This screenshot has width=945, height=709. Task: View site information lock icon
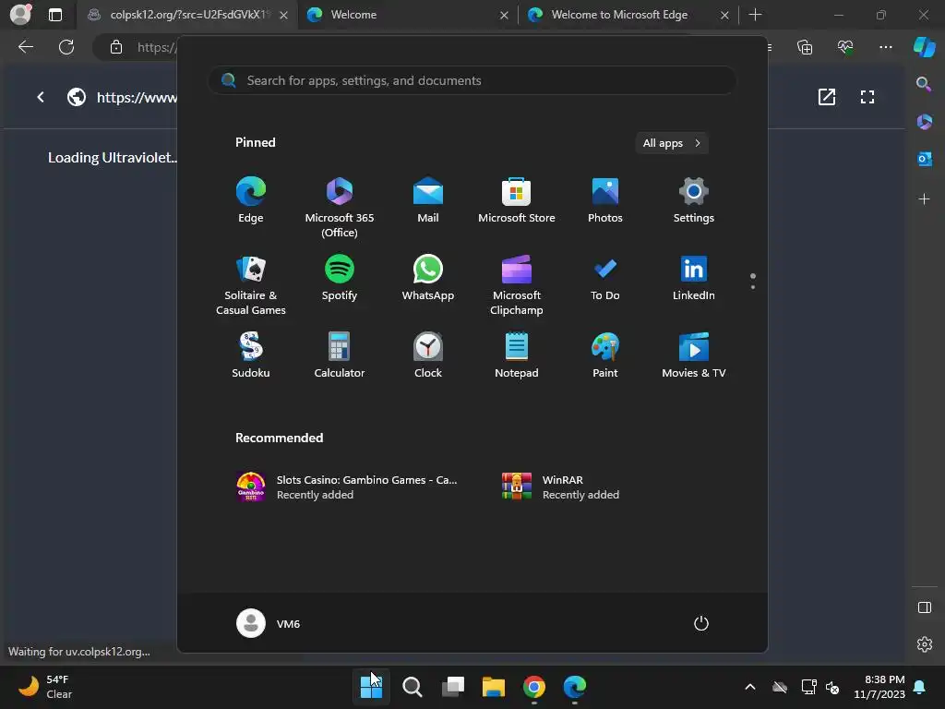[115, 47]
